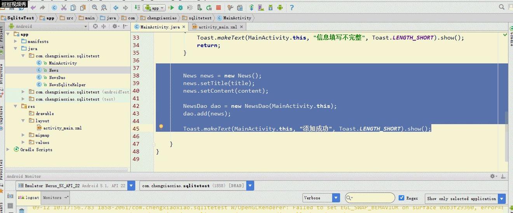Run the app with green play button

[171, 8]
